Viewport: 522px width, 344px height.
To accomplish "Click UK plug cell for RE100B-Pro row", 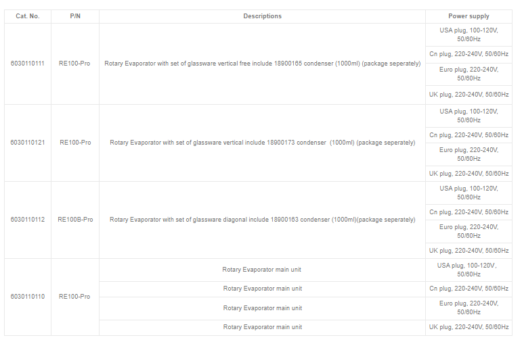I will point(469,250).
